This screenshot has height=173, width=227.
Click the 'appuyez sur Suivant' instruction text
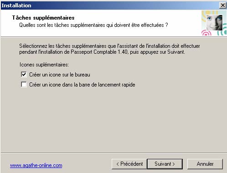click(162, 52)
